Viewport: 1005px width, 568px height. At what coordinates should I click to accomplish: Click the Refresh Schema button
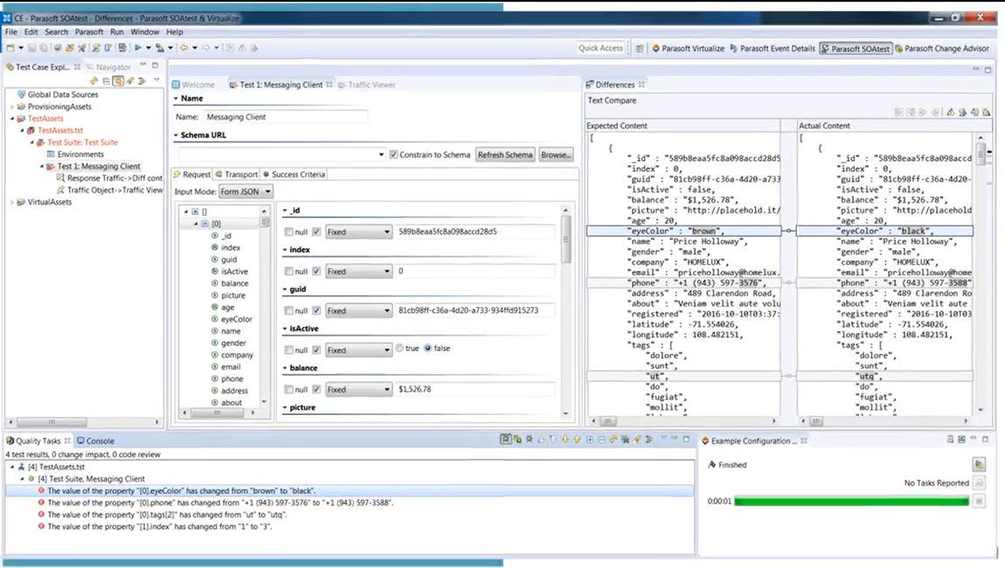(x=505, y=155)
